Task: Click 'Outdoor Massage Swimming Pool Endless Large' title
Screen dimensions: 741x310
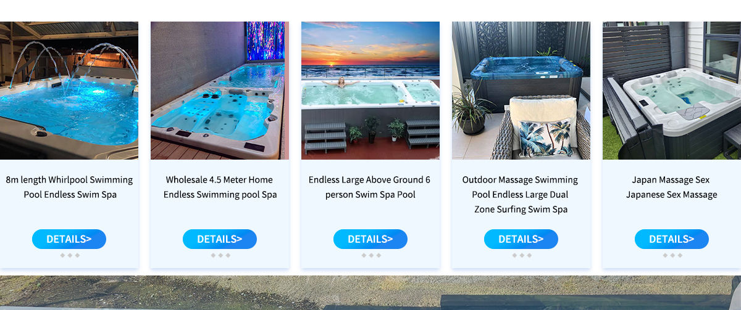Action: 521,195
